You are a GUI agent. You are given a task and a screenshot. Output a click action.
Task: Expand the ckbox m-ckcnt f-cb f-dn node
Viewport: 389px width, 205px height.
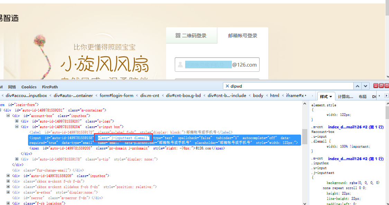point(8,181)
